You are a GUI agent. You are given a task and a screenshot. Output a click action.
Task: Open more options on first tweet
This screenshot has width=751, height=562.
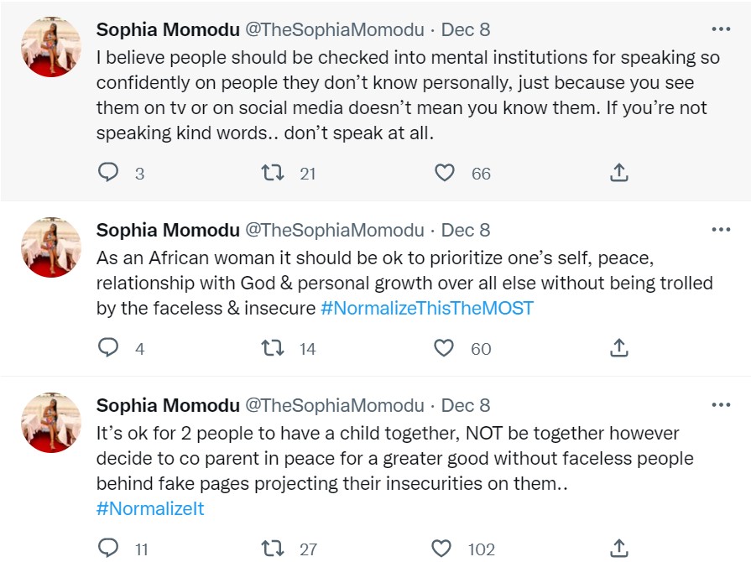[x=720, y=29]
